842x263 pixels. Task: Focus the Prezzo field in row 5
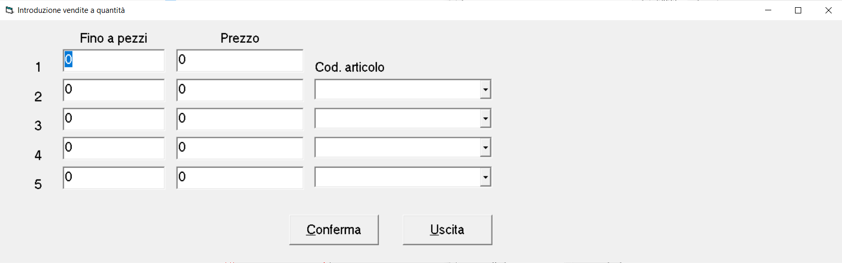pyautogui.click(x=240, y=177)
